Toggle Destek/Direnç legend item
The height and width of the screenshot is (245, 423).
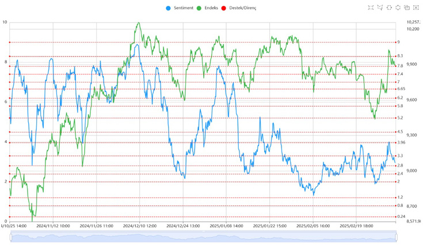pyautogui.click(x=242, y=8)
